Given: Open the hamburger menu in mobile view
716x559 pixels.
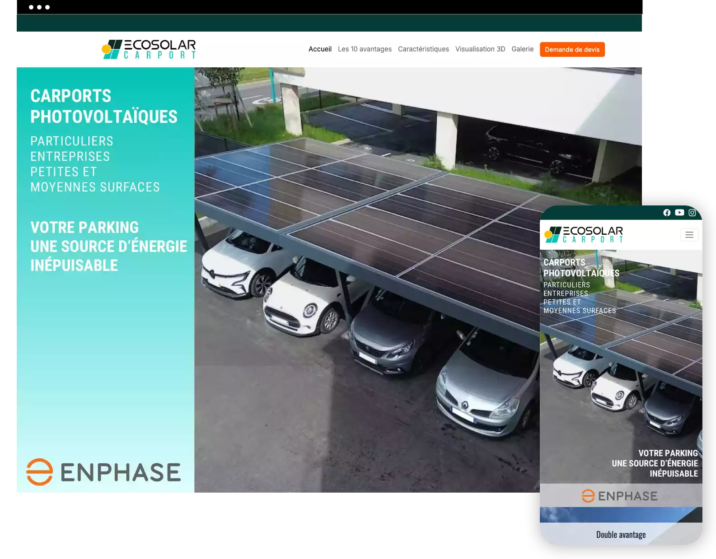Looking at the screenshot, I should (689, 235).
